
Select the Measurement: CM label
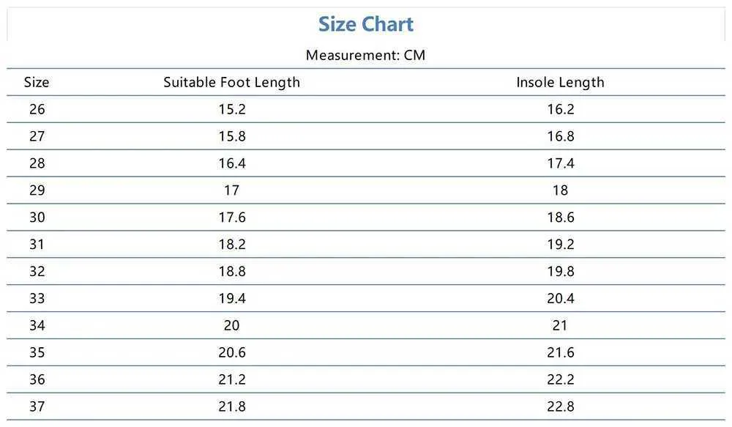pos(365,55)
